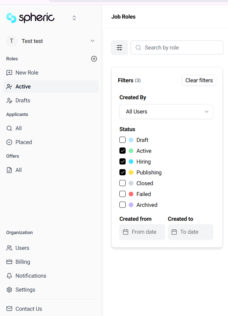The width and height of the screenshot is (228, 316).
Task: Check the Archived status checkbox
Action: (123, 205)
